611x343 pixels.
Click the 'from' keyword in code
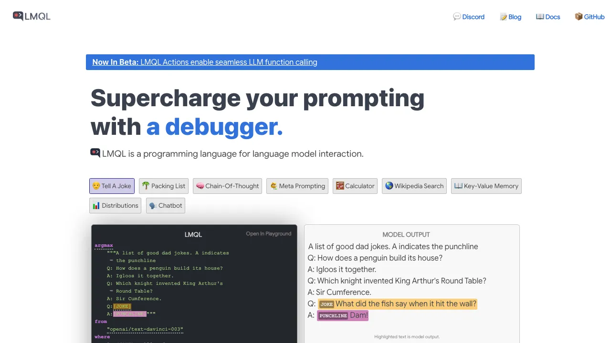click(101, 322)
